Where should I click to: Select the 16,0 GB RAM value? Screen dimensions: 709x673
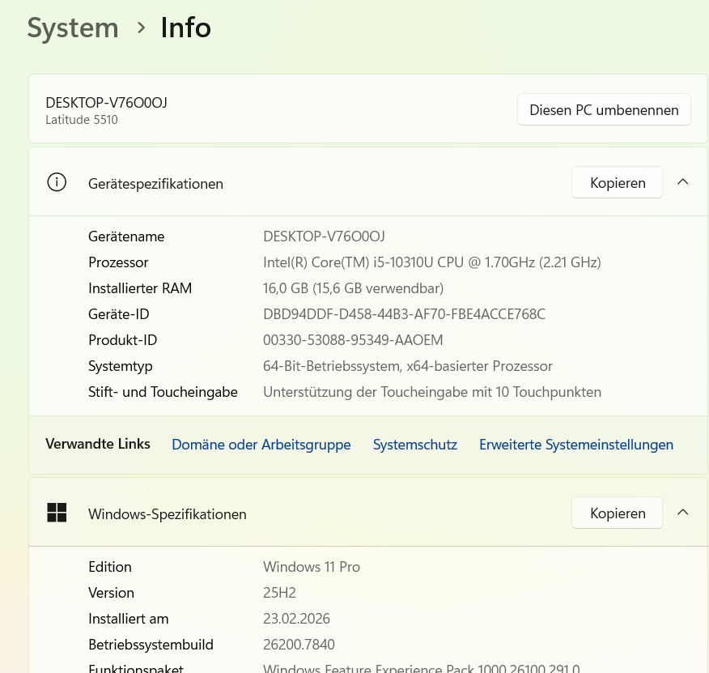click(353, 288)
